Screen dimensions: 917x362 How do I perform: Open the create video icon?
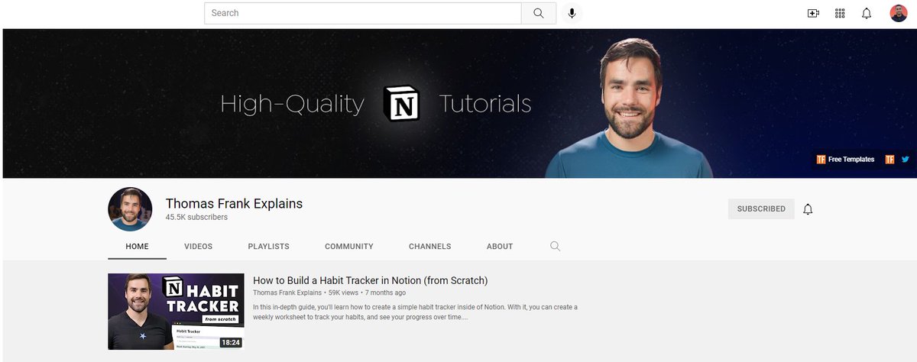pos(813,13)
